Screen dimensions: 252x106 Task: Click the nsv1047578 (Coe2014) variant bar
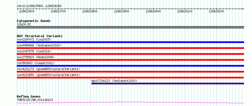tap(130, 54)
